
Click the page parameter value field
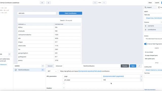(121, 76)
